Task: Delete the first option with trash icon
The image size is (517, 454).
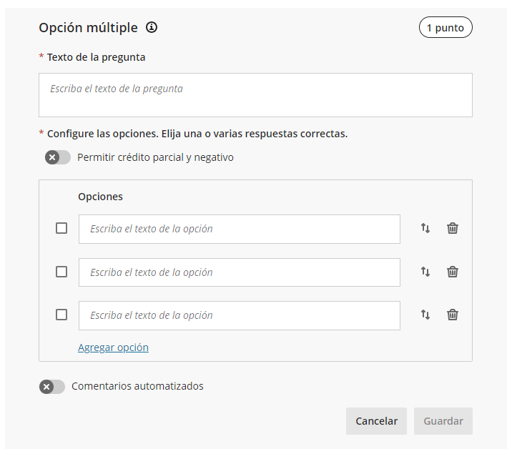Action: 453,229
